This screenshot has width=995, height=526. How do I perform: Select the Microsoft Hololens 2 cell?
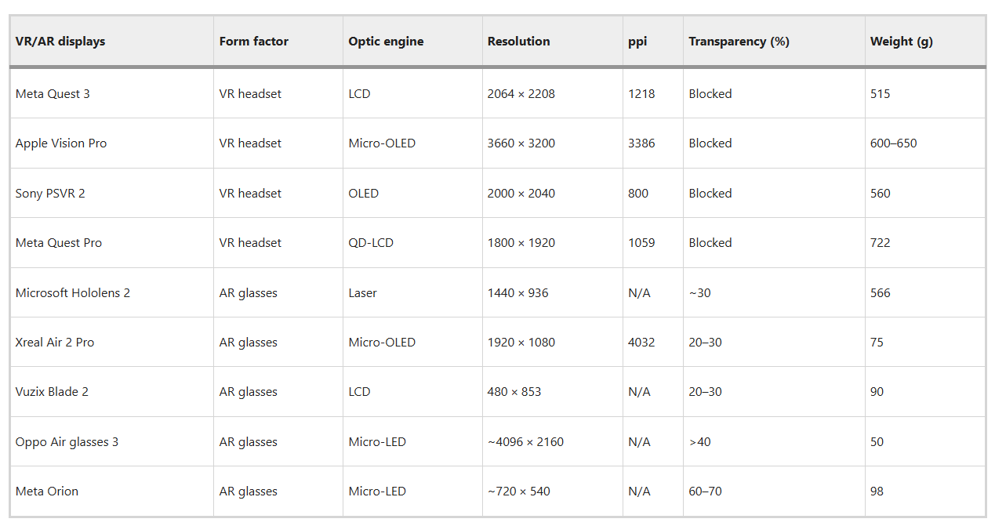pyautogui.click(x=73, y=293)
